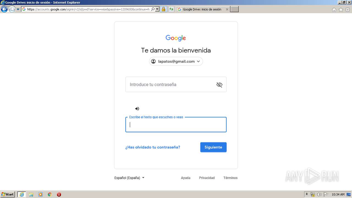This screenshot has width=352, height=198.
Task: Click Internet Explorer taskbar icon
Action: coord(22,194)
